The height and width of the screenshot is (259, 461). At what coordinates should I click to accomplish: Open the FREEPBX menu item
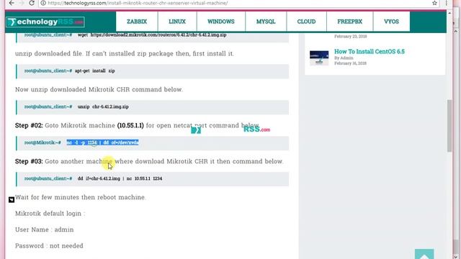tap(349, 22)
